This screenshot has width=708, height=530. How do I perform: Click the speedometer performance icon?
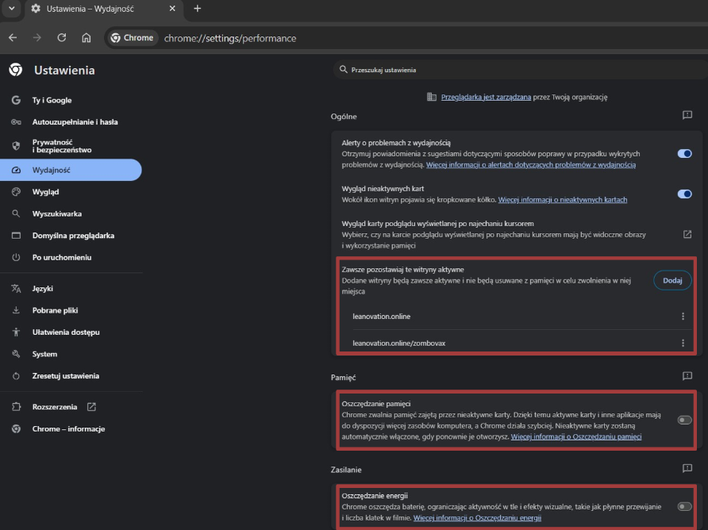16,171
